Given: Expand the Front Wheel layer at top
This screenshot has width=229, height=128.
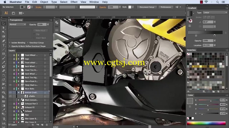Looking at the screenshot, I should (19, 55).
